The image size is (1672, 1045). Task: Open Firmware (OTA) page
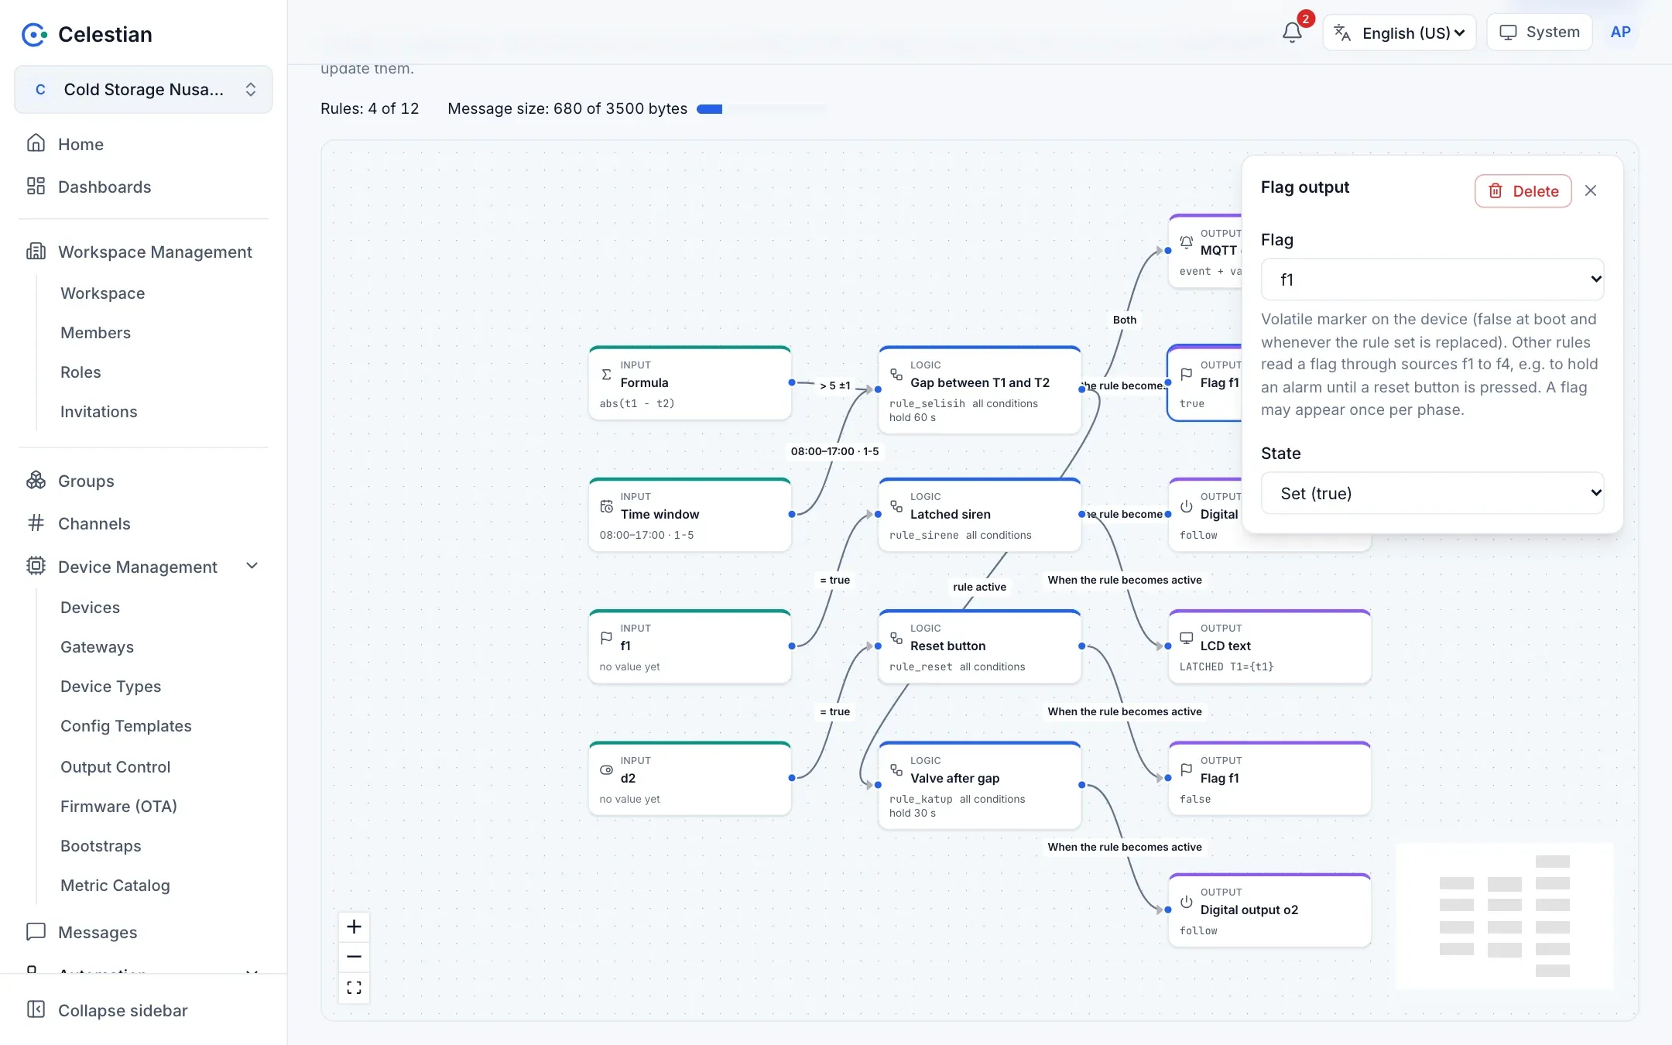118,806
